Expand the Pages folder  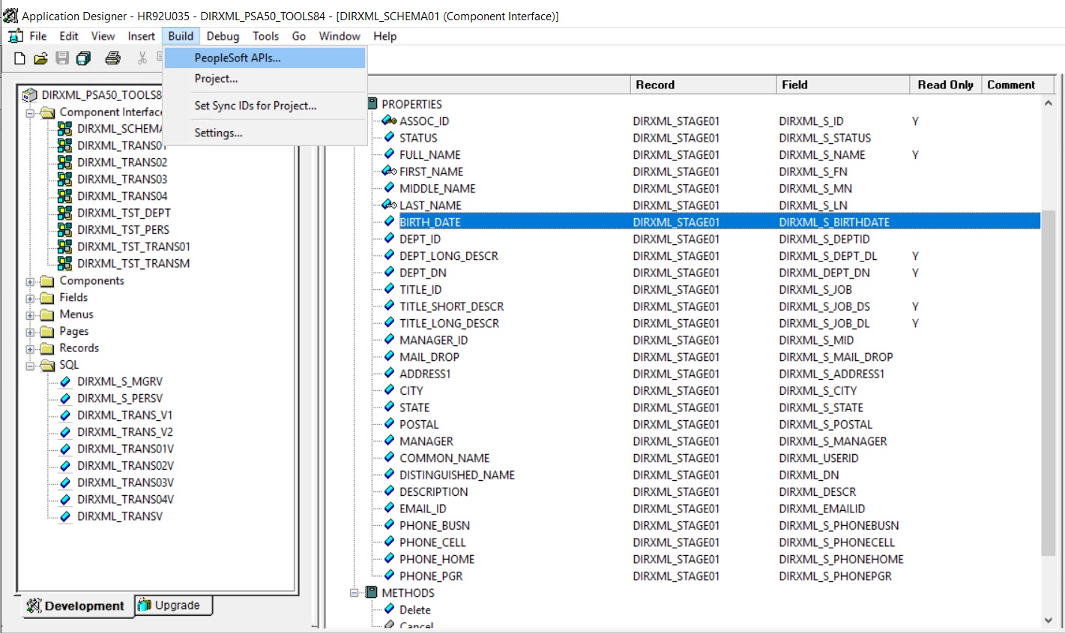tap(30, 332)
